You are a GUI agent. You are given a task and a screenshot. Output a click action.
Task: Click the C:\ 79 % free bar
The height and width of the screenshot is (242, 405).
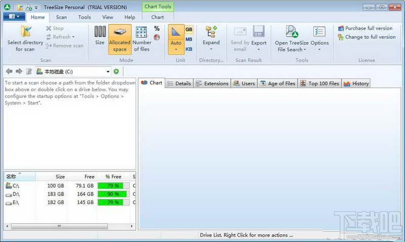[x=113, y=186]
